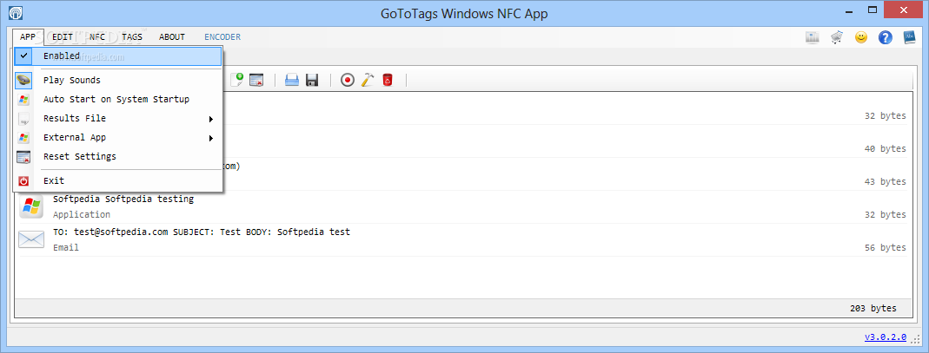Image resolution: width=929 pixels, height=353 pixels.
Task: Click the red trash bin icon
Action: pyautogui.click(x=388, y=80)
